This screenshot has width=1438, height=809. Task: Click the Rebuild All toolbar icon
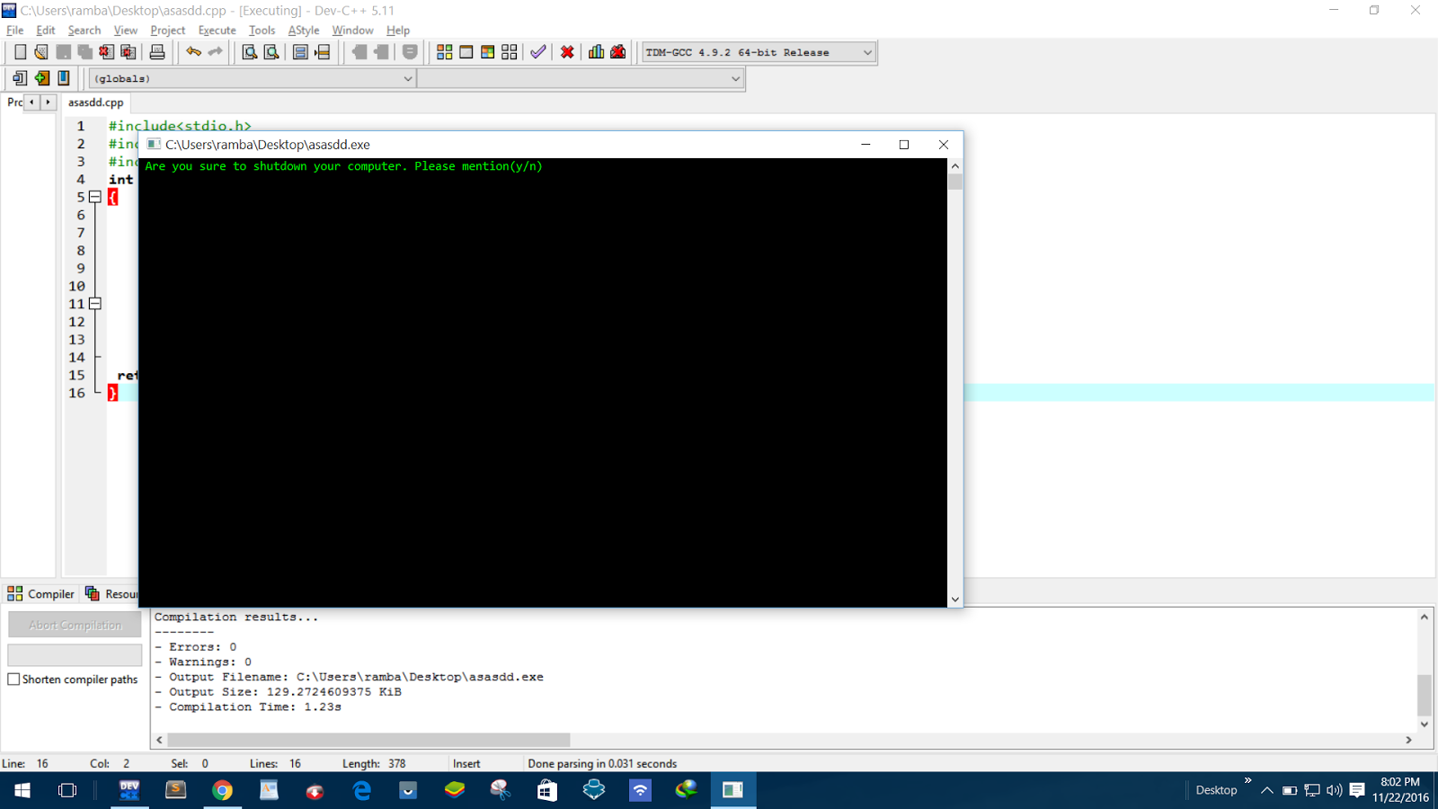click(x=508, y=51)
